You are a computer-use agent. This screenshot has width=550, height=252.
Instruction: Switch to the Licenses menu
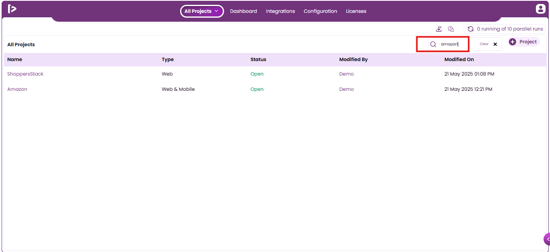[356, 11]
